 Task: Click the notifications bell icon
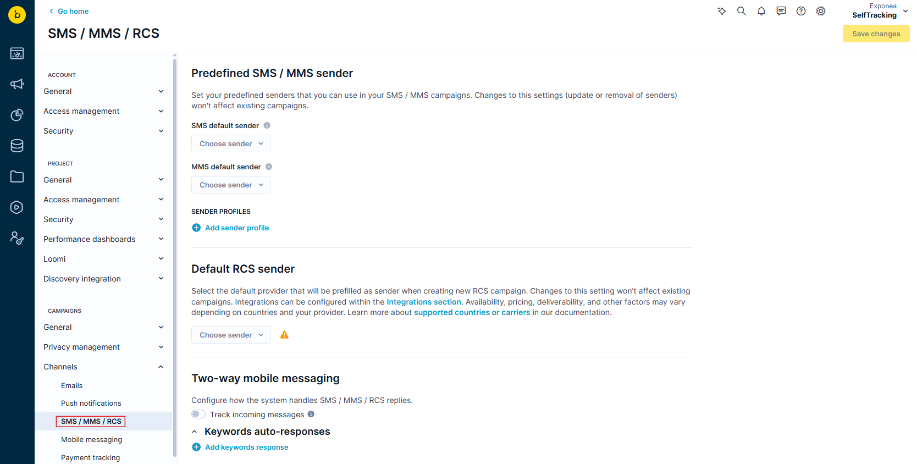pyautogui.click(x=761, y=11)
